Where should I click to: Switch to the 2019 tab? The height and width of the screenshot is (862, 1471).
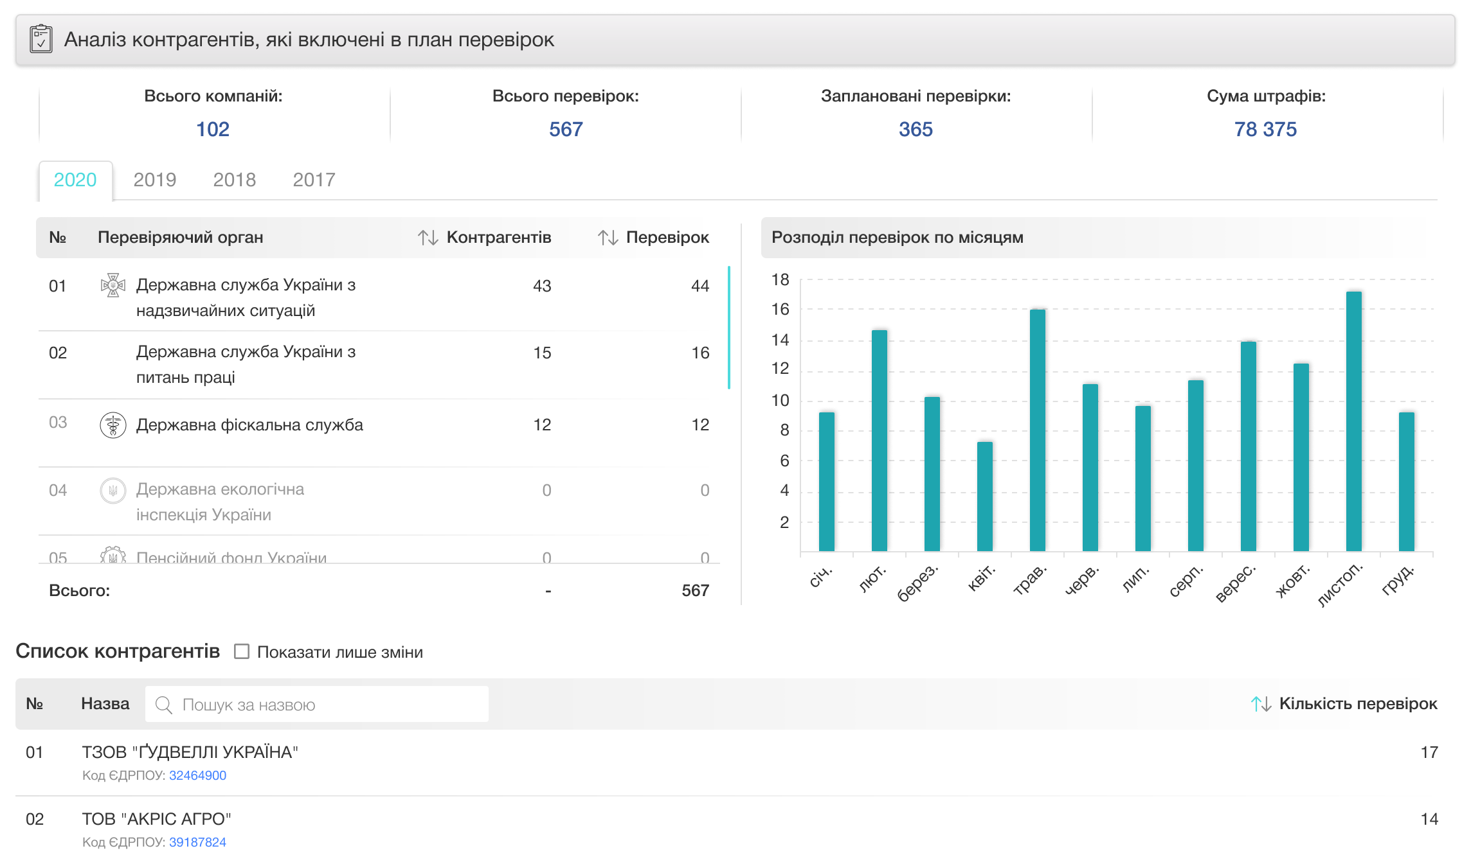coord(154,180)
